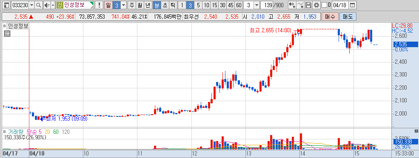Close the volume panel with x button
The height and width of the screenshot is (158, 419).
416,131
